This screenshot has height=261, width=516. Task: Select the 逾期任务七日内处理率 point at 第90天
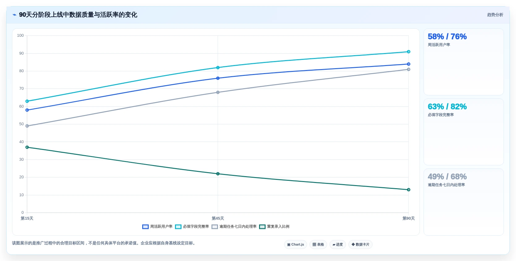pyautogui.click(x=409, y=69)
